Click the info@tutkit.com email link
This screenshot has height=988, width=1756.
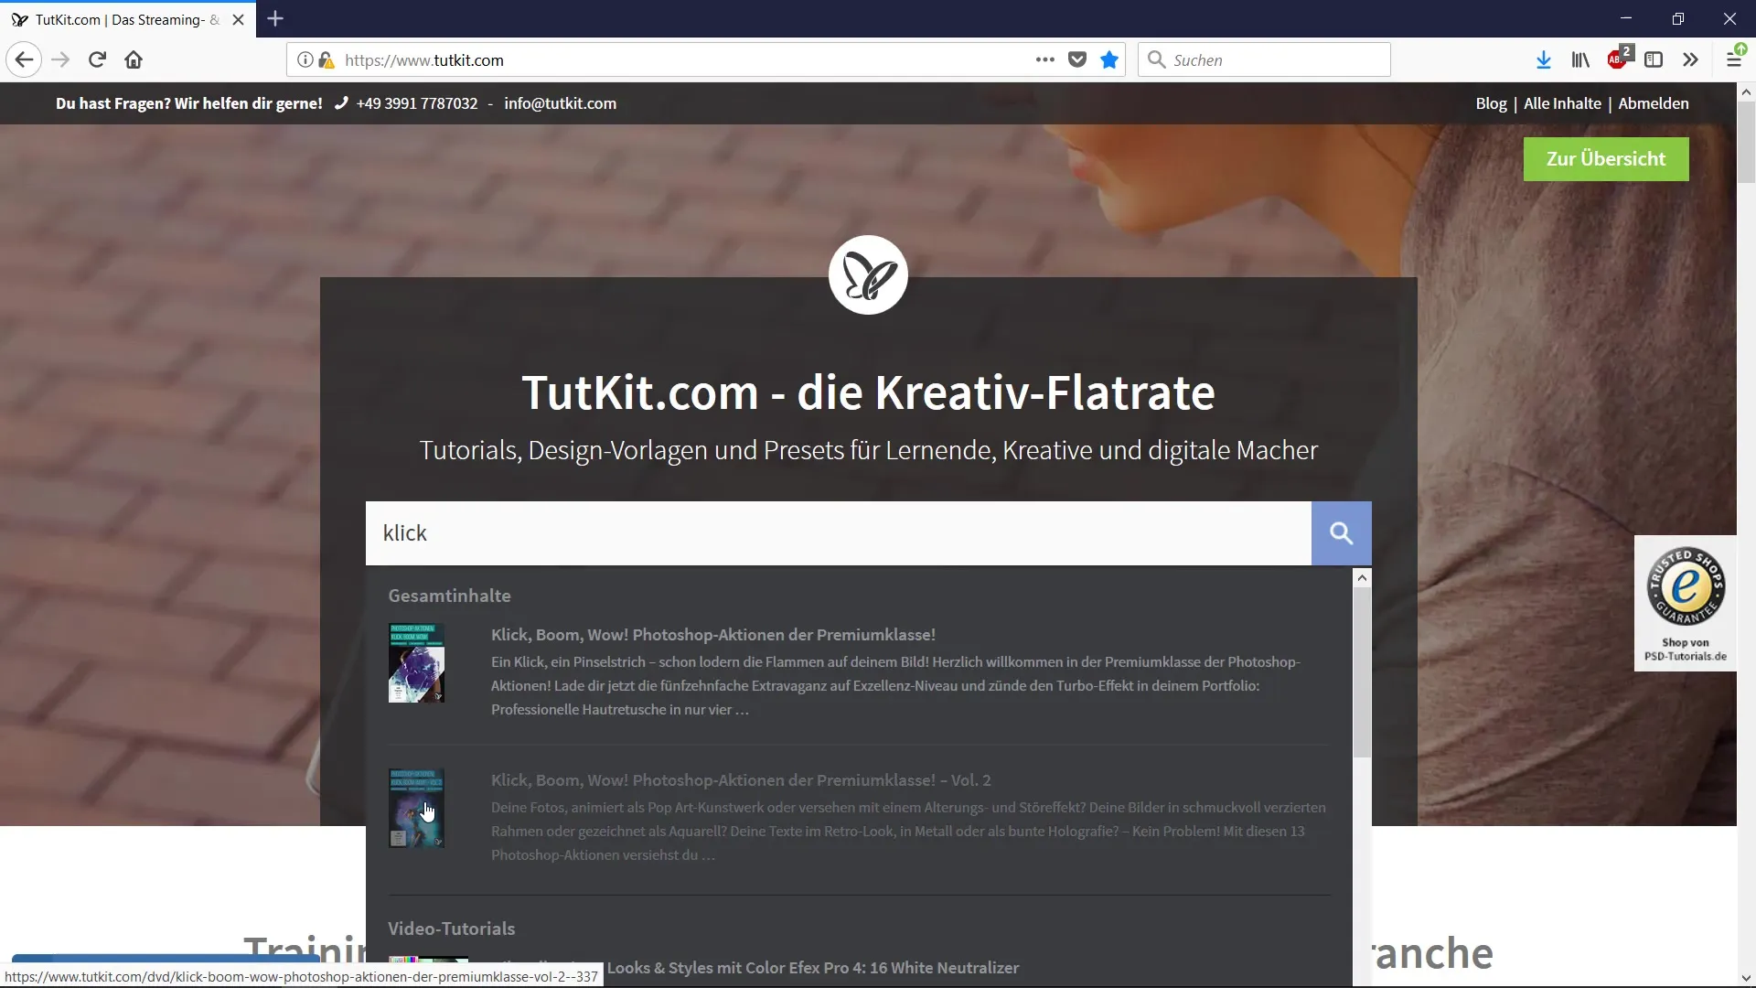click(560, 103)
